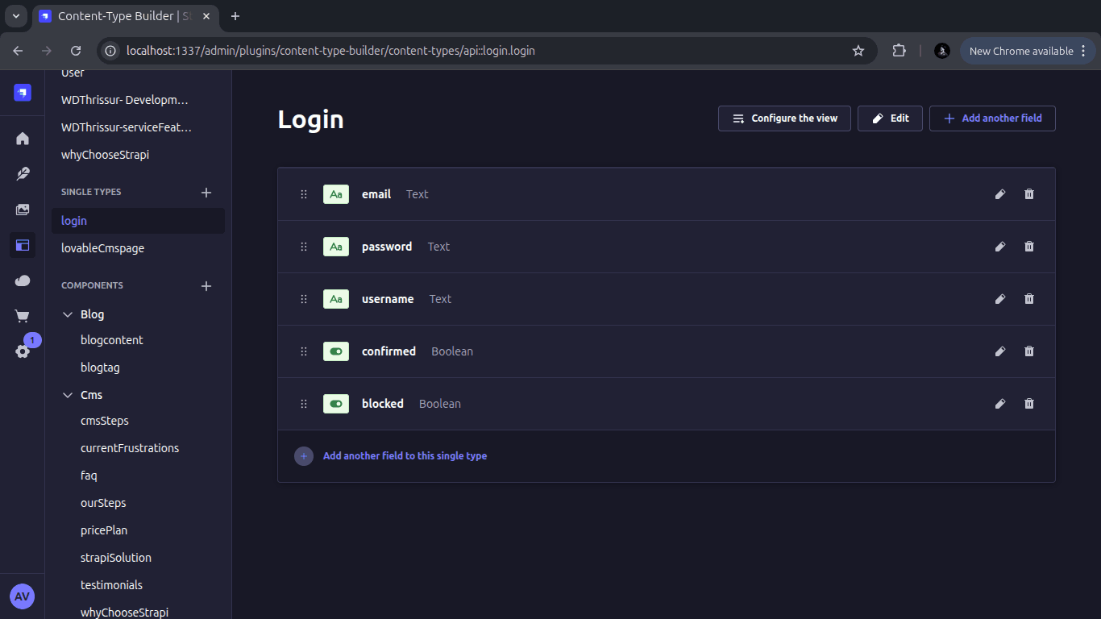
Task: Open the Media Library icon
Action: 23,210
